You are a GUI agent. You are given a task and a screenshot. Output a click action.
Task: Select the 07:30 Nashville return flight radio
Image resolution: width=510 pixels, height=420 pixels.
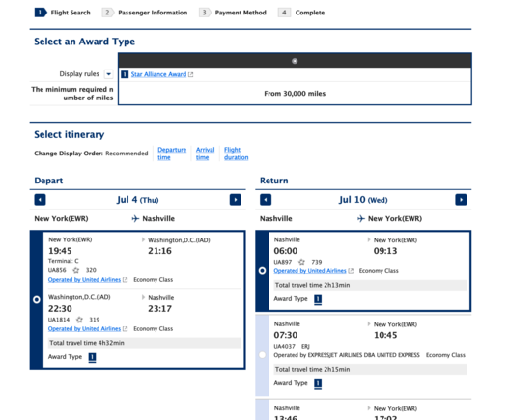[x=262, y=355]
